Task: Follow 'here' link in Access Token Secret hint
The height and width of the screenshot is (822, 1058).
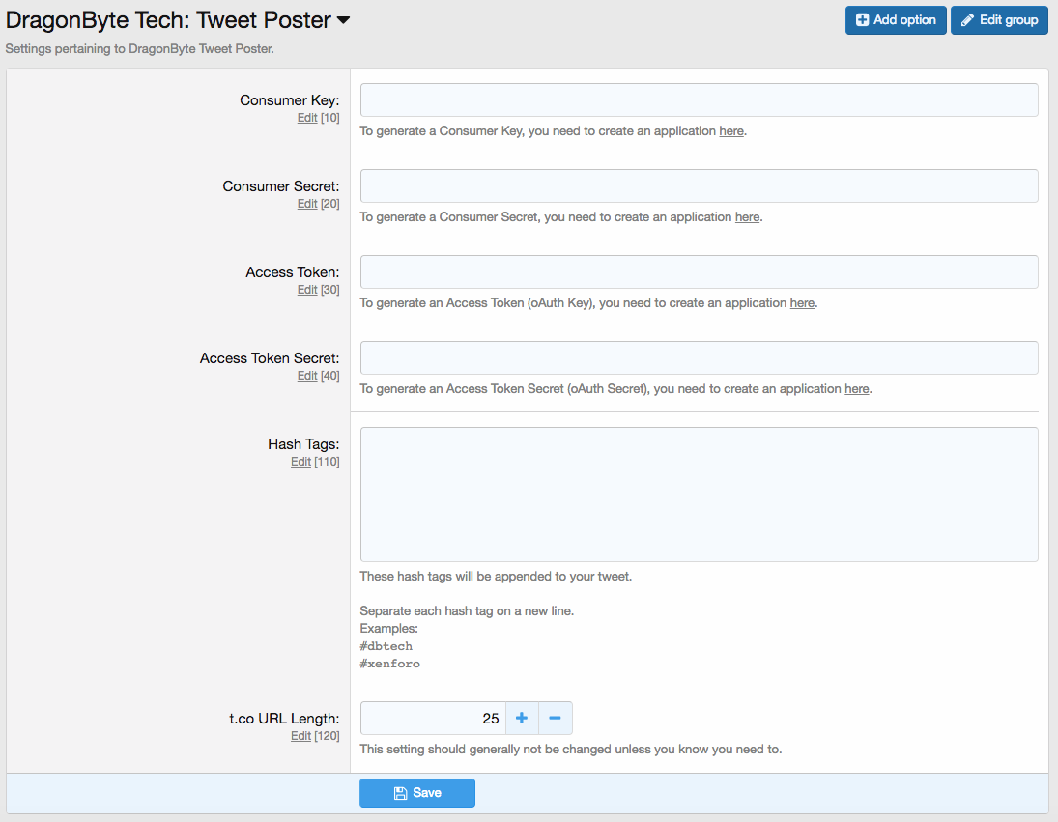Action: pos(856,389)
